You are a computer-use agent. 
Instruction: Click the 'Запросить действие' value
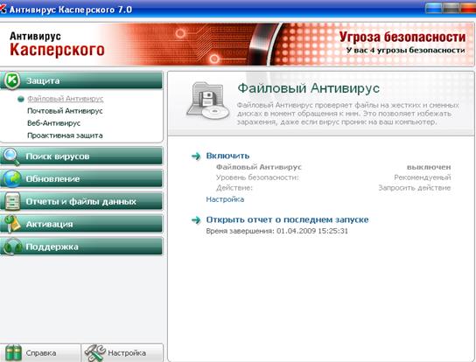pyautogui.click(x=415, y=188)
